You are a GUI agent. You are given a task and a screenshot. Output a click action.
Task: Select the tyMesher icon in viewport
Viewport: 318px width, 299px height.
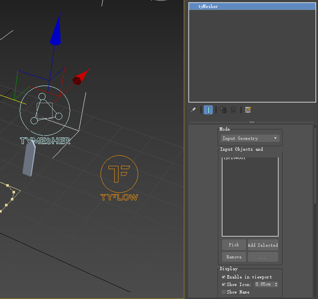click(45, 111)
